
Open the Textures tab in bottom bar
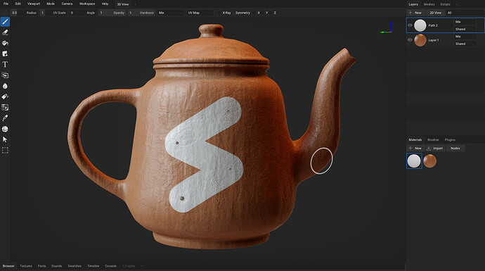(26, 266)
